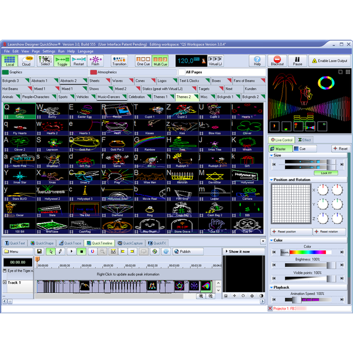Open the Language menu
This screenshot has width=353, height=353.
[x=85, y=51]
